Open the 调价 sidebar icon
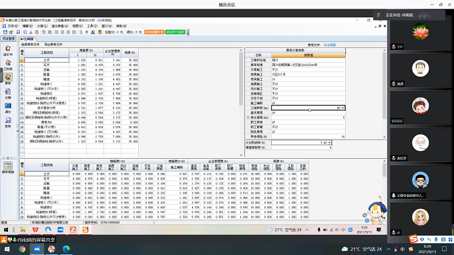 8,107
